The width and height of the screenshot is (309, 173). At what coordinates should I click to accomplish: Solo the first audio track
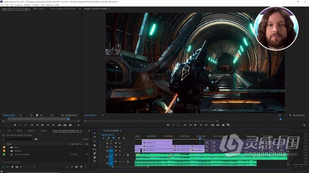pos(124,155)
